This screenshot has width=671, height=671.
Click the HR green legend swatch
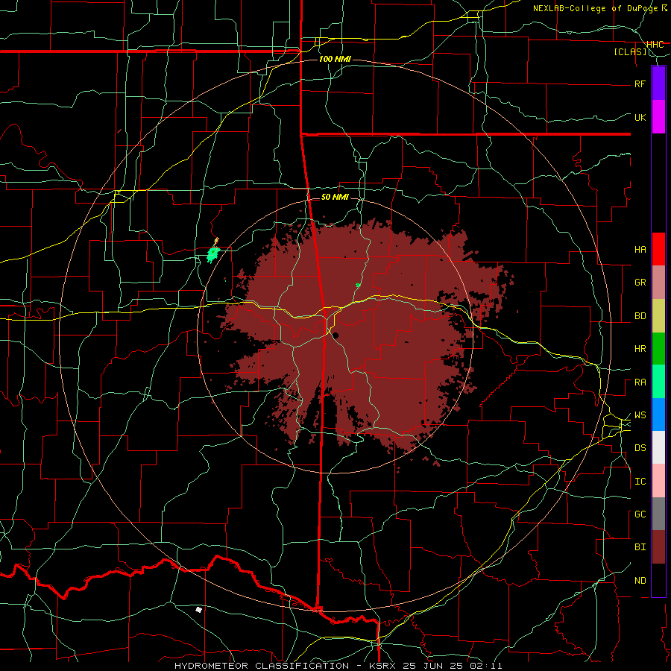658,349
